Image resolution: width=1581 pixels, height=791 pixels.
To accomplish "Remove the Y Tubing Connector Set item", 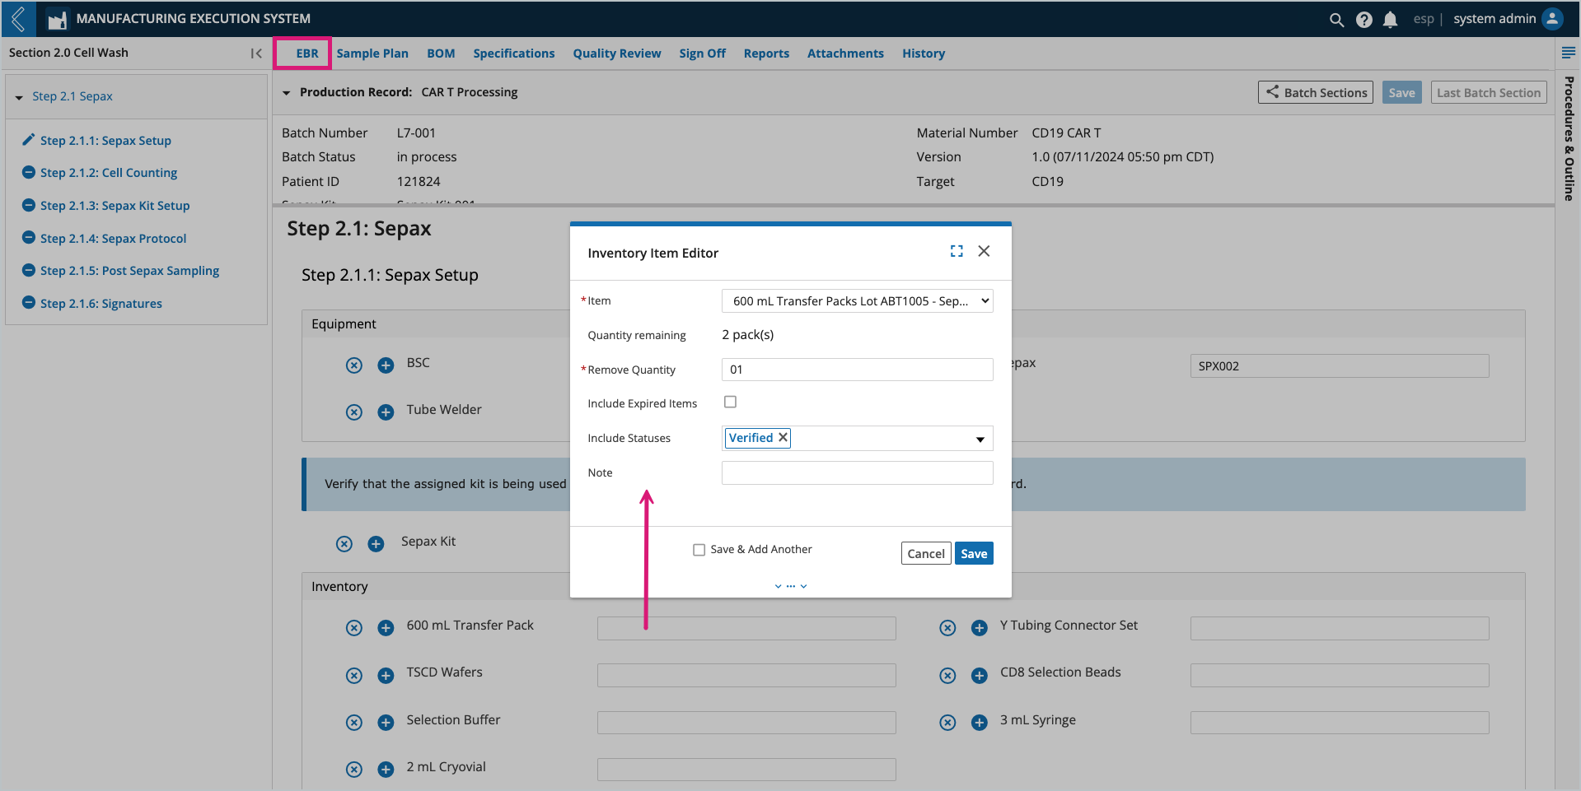I will pos(948,628).
